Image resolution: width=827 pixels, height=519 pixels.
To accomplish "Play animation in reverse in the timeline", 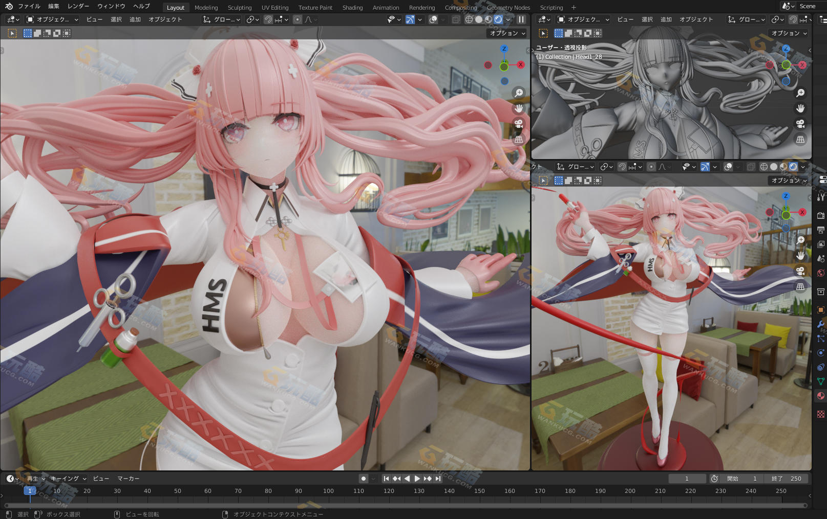I will (x=407, y=479).
